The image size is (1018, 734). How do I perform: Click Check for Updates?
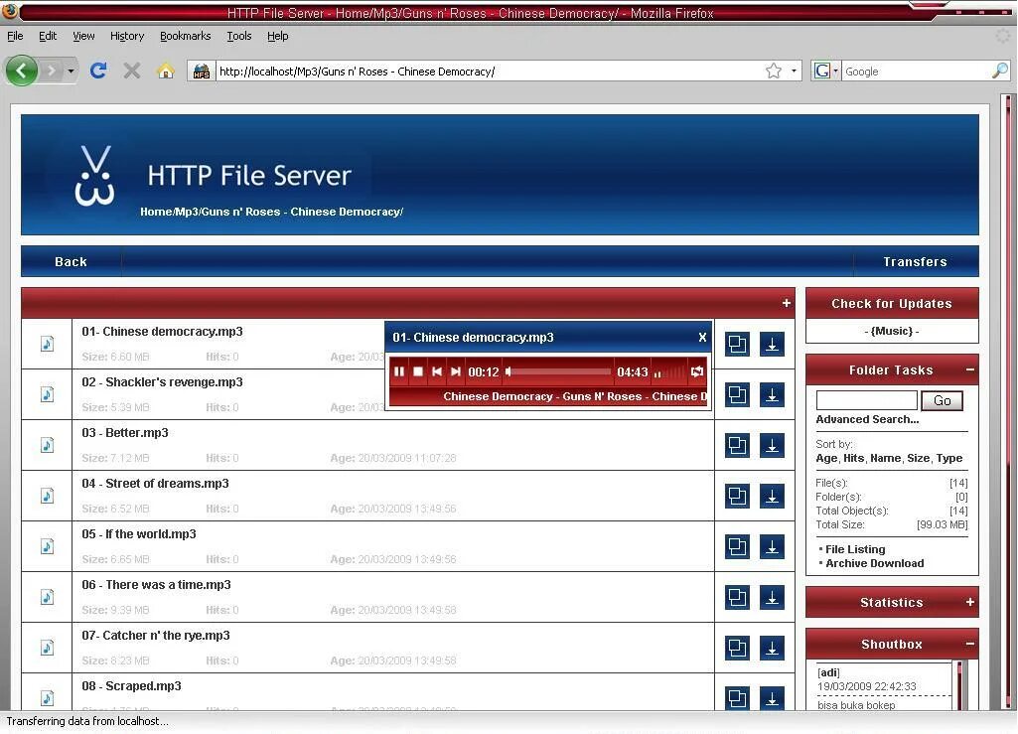click(892, 303)
